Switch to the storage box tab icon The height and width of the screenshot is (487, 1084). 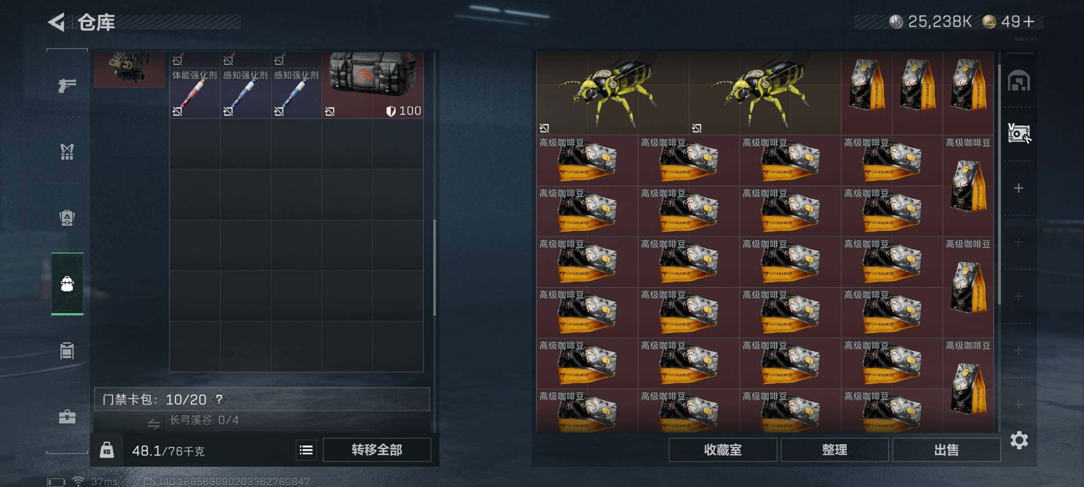tap(1019, 133)
